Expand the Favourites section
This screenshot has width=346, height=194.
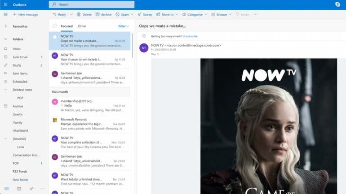(6, 26)
